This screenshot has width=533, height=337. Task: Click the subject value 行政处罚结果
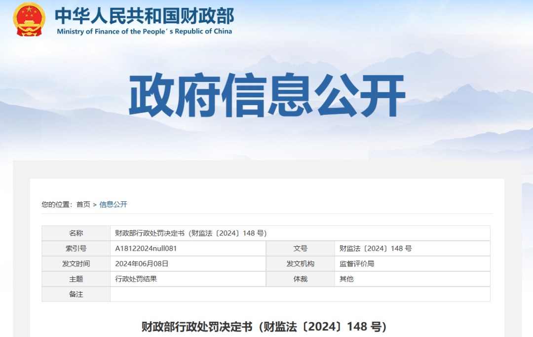(x=136, y=279)
